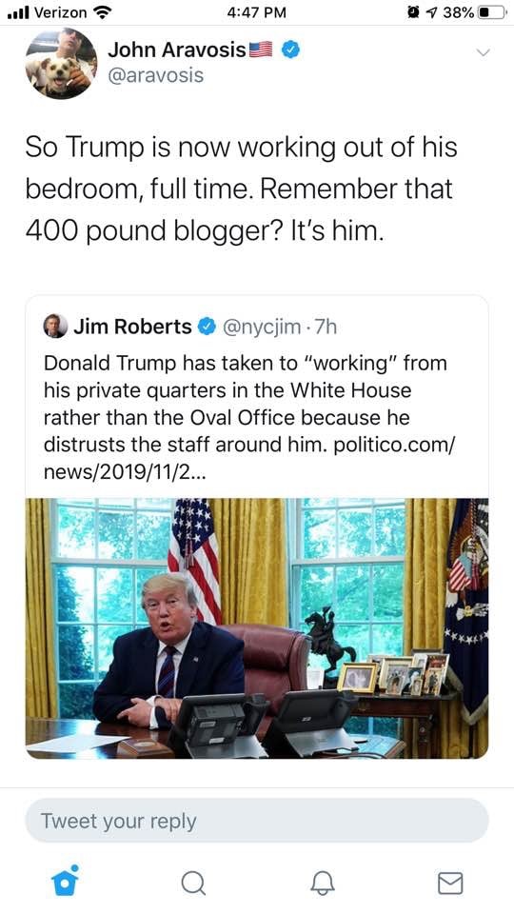
Task: Open the Jim Roberts name in quoted tweet
Action: 132,327
